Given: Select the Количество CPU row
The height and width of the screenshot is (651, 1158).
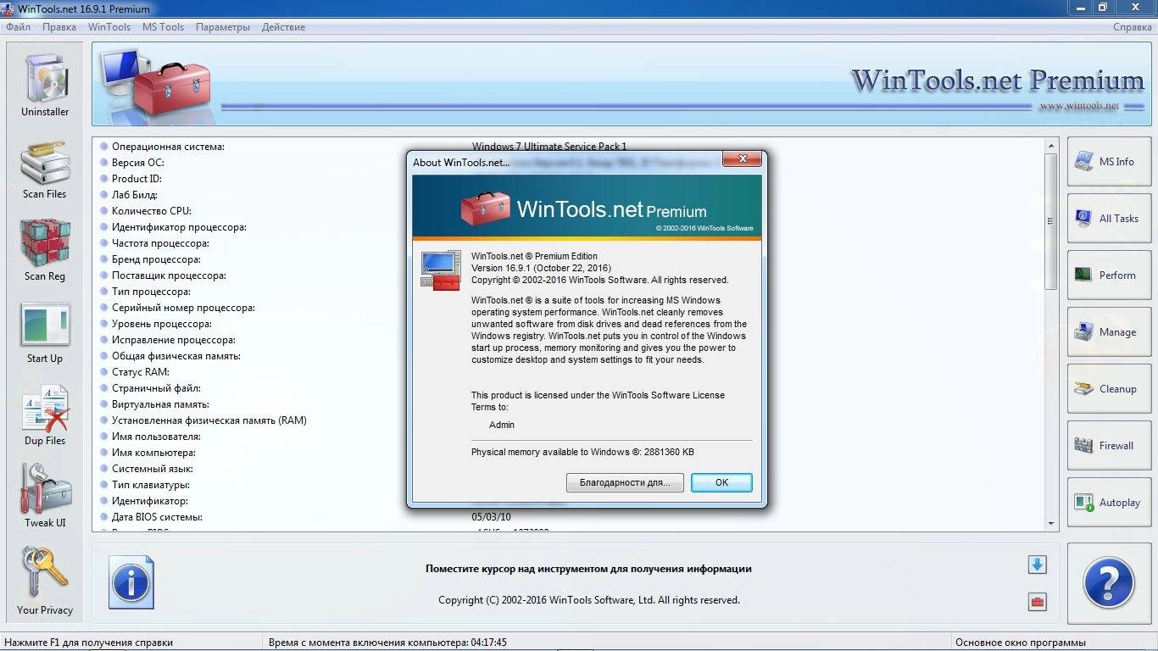Looking at the screenshot, I should 570,211.
